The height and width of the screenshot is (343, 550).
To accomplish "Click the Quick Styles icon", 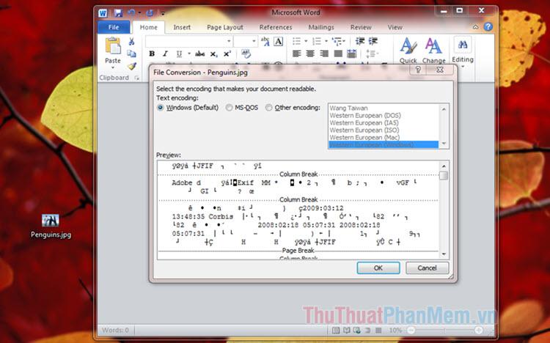I will 408,48.
